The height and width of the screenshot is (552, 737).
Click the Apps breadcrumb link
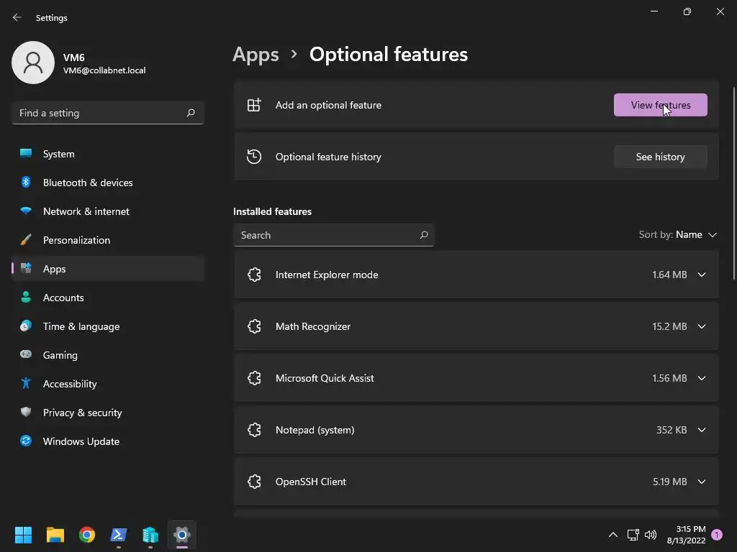coord(256,55)
